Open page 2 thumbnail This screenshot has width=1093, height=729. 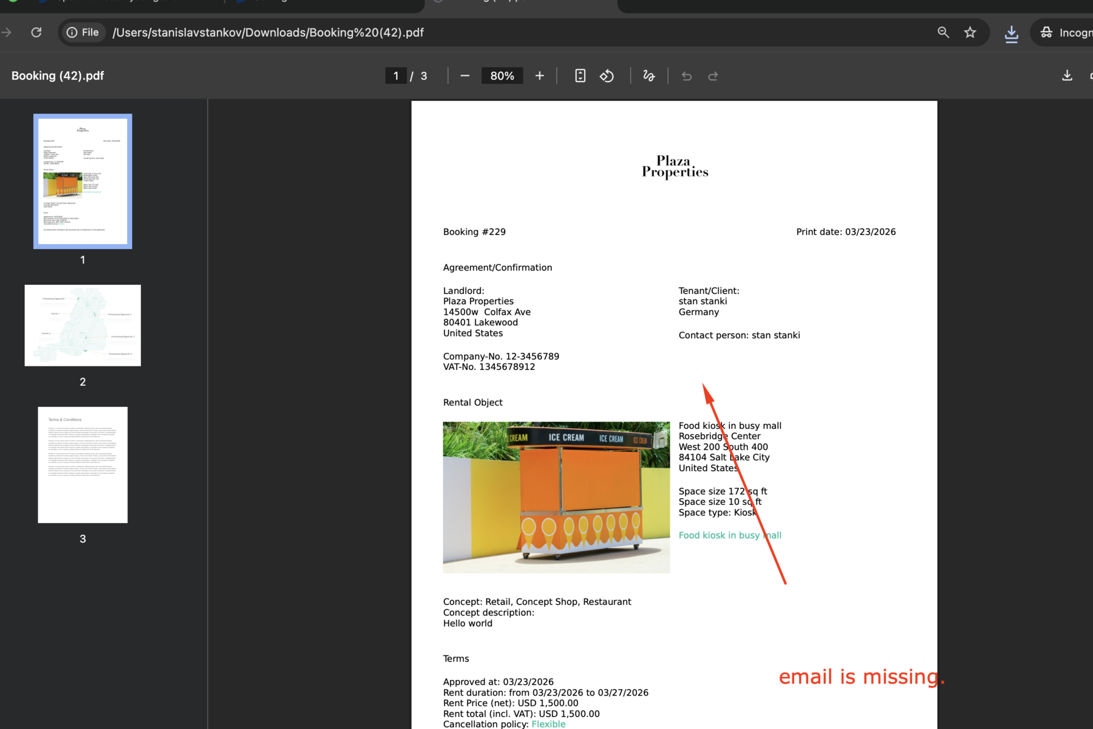point(83,325)
